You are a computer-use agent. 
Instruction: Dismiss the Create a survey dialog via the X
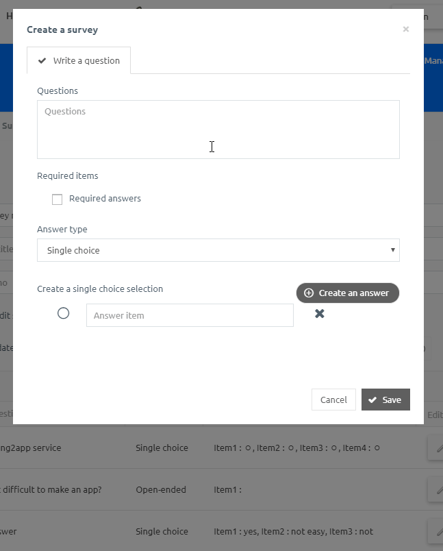coord(405,29)
